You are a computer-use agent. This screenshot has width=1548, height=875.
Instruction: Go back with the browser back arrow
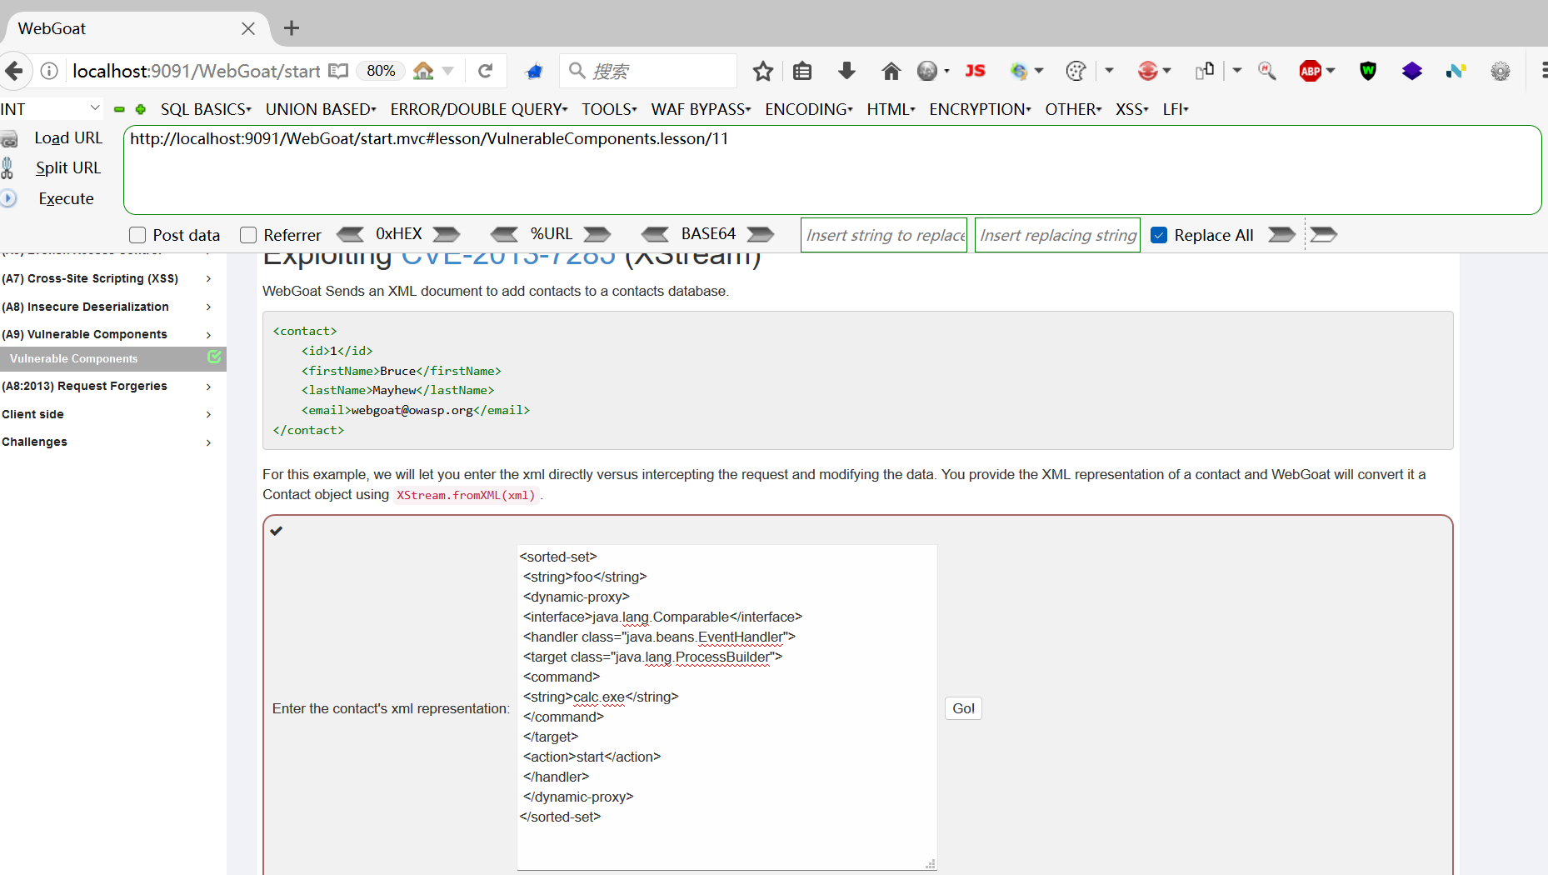point(14,71)
